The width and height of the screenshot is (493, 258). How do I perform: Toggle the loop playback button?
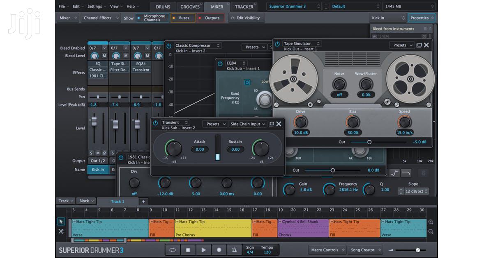(x=173, y=250)
